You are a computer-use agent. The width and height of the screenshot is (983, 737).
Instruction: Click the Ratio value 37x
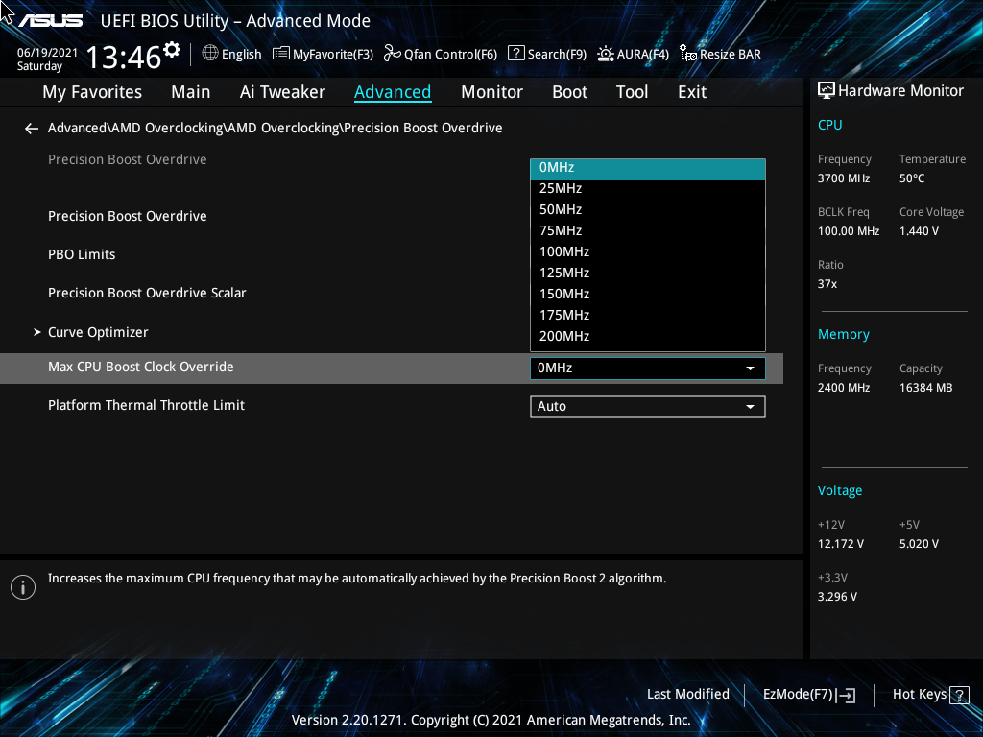tap(827, 284)
